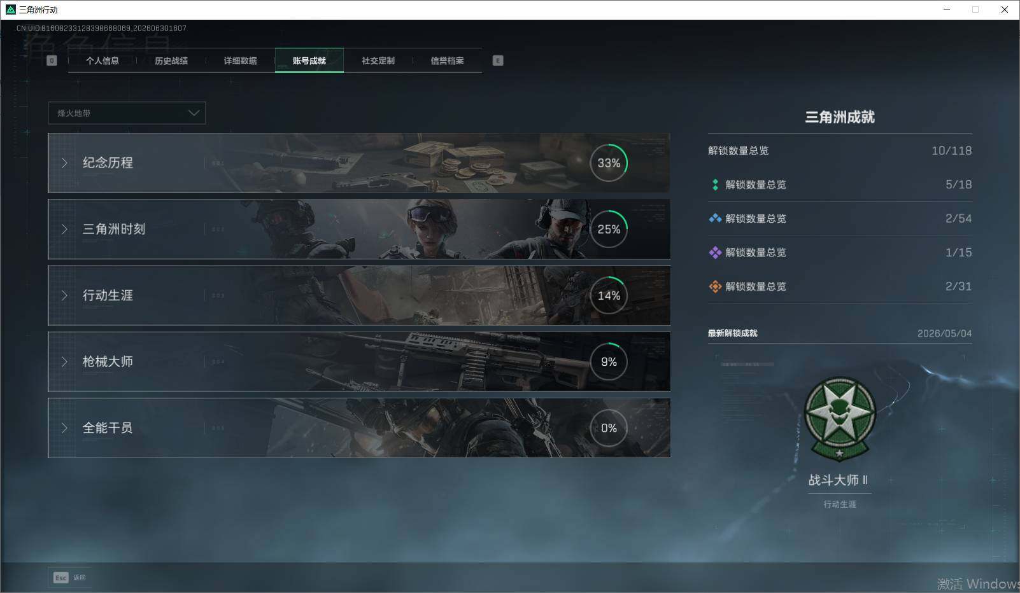Viewport: 1020px width, 593px height.
Task: Click the purple diamond achievement tier icon
Action: (x=715, y=253)
